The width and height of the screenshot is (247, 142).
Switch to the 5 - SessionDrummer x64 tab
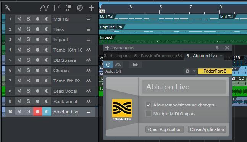(x=158, y=56)
